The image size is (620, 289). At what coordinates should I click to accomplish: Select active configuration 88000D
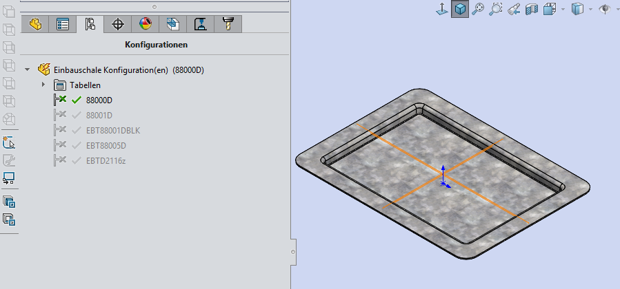click(99, 100)
